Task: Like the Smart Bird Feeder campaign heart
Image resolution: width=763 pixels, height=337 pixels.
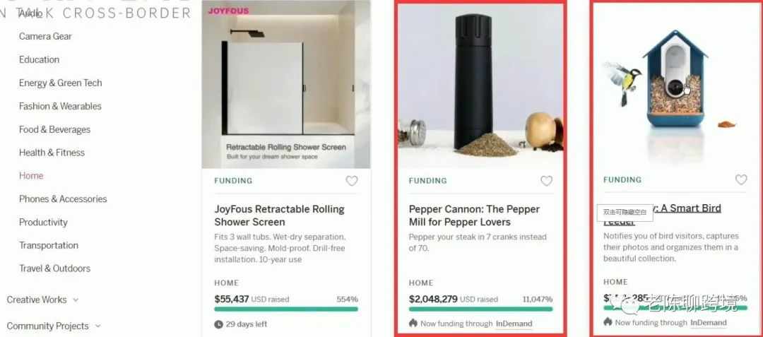Action: [741, 180]
